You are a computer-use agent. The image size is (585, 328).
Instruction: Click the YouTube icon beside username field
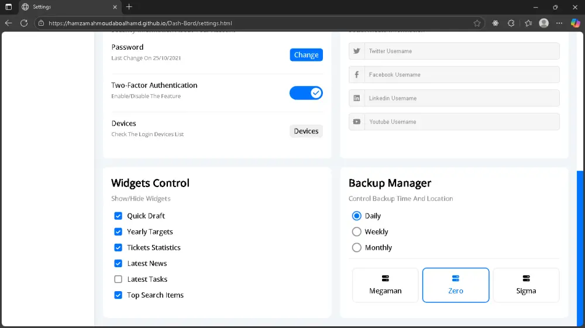(357, 122)
